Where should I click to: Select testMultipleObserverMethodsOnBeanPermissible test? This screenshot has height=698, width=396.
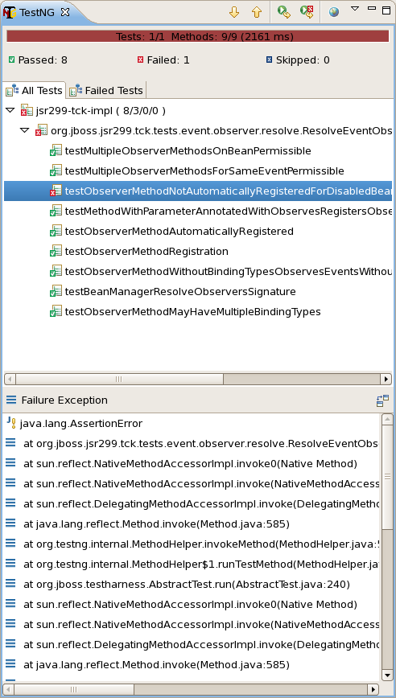(188, 151)
